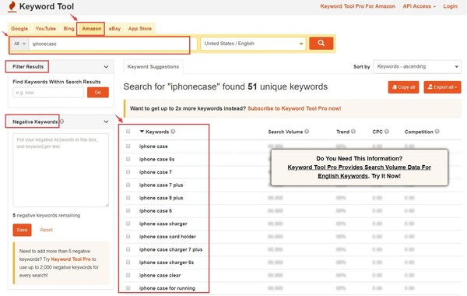Image resolution: width=467 pixels, height=296 pixels.
Task: Click Subscribe to Keyword Tool Pro link
Action: (294, 108)
